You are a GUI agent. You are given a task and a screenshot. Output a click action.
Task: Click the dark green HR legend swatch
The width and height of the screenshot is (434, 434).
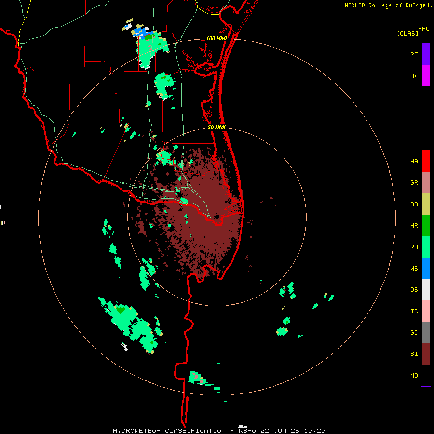pyautogui.click(x=426, y=226)
